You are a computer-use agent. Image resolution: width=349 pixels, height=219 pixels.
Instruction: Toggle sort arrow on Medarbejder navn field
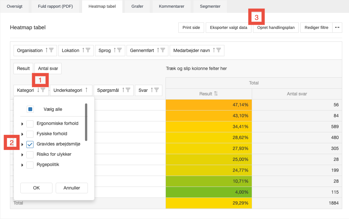(x=214, y=50)
